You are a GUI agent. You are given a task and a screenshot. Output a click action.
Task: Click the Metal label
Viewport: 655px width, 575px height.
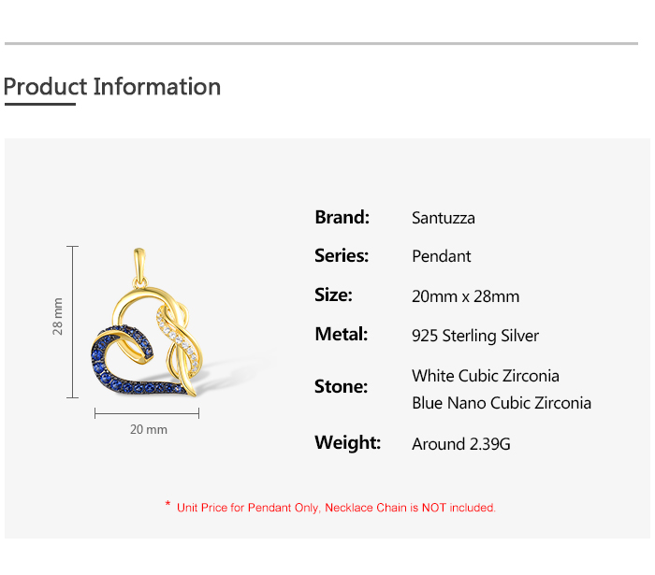(341, 334)
